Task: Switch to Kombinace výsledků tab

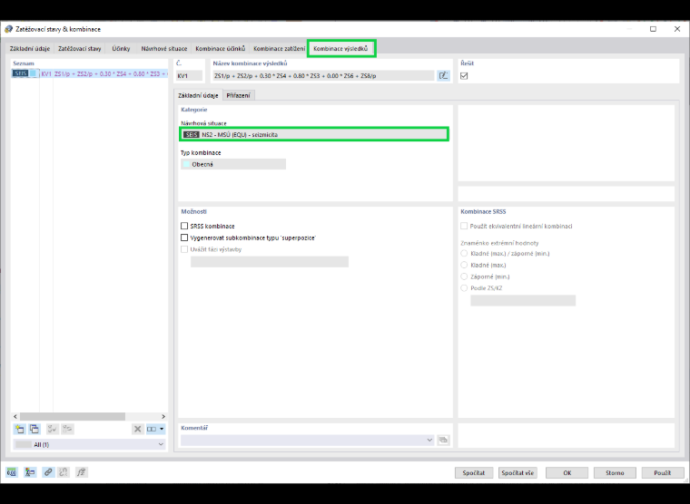Action: [340, 49]
